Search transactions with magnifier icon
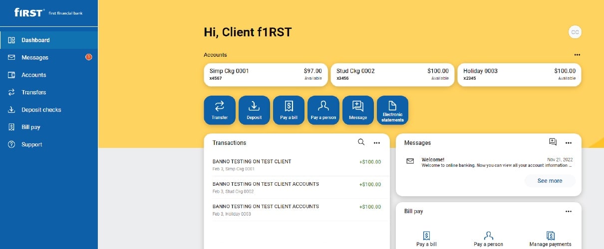This screenshot has width=604, height=249. point(361,142)
